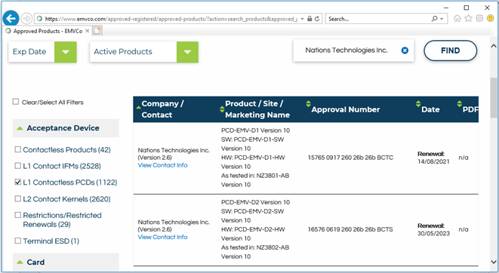The height and width of the screenshot is (273, 499).
Task: Click the browser forward arrow button
Action: coord(26,19)
